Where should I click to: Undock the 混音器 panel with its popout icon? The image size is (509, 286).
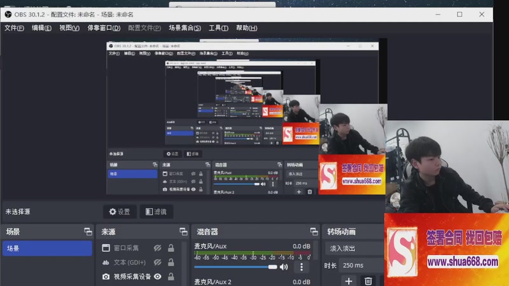(314, 231)
